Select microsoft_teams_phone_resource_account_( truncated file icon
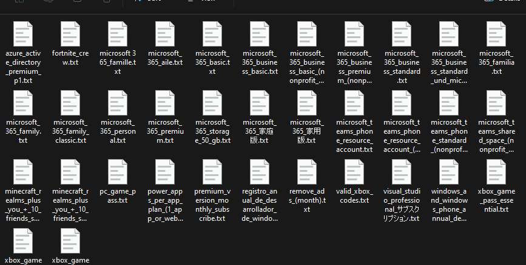The height and width of the screenshot is (265, 526). 402,103
